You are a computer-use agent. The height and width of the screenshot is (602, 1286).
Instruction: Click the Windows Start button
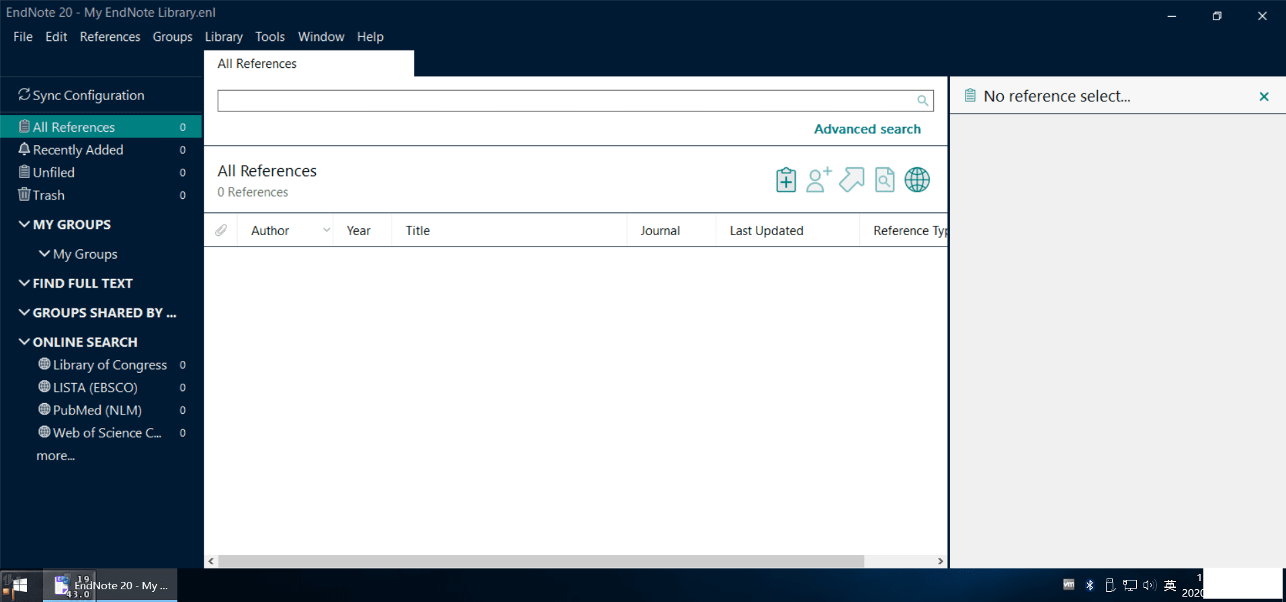(x=20, y=586)
